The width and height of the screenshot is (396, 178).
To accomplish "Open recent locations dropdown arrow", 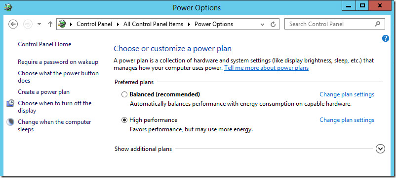I will click(x=39, y=24).
